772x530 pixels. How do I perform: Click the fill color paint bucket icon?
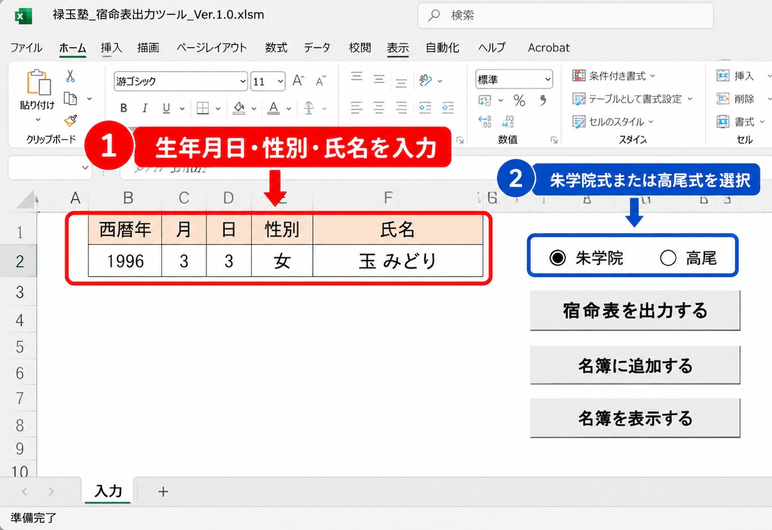[x=239, y=108]
